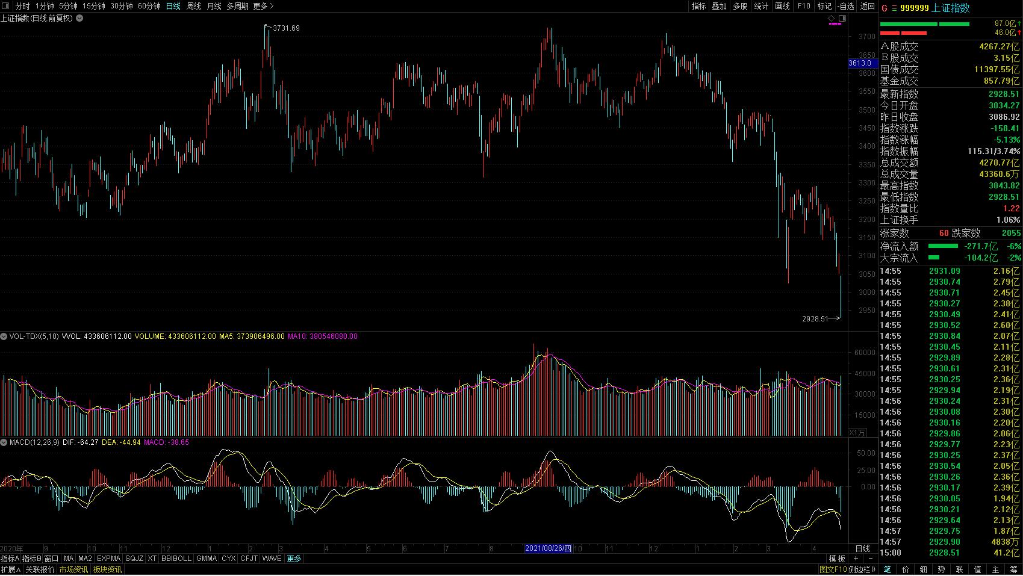The height and width of the screenshot is (576, 1023).
Task: Switch to 分时 intraday view
Action: click(x=22, y=6)
